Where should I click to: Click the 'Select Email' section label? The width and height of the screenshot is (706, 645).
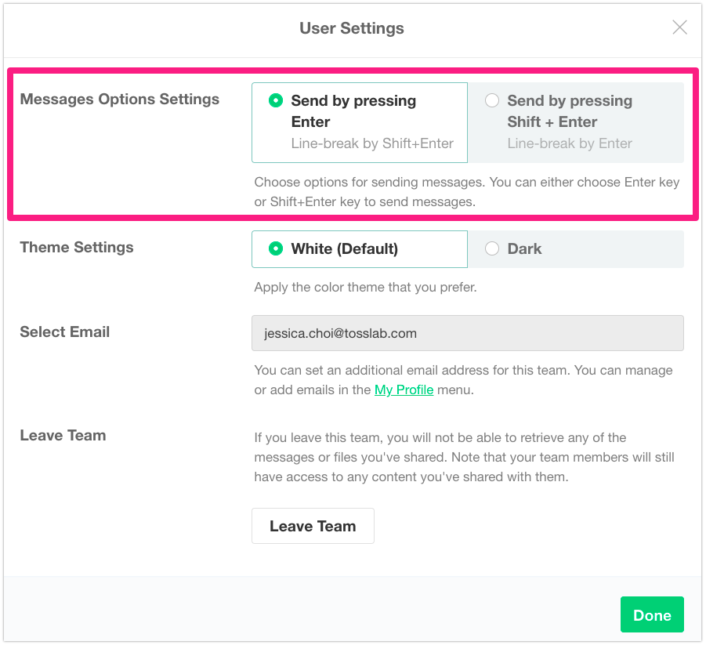65,332
